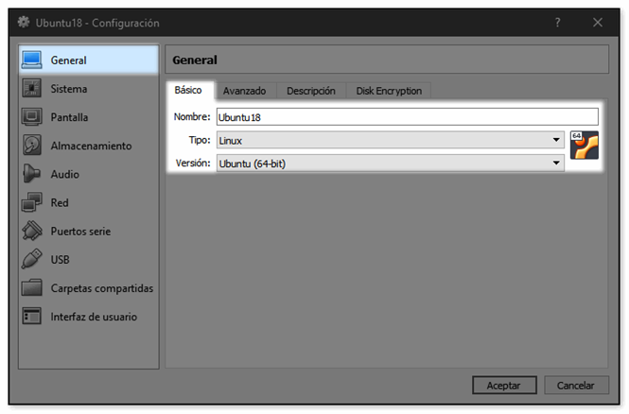Expand the Tipo Linux dropdown
The image size is (629, 414).
point(391,140)
